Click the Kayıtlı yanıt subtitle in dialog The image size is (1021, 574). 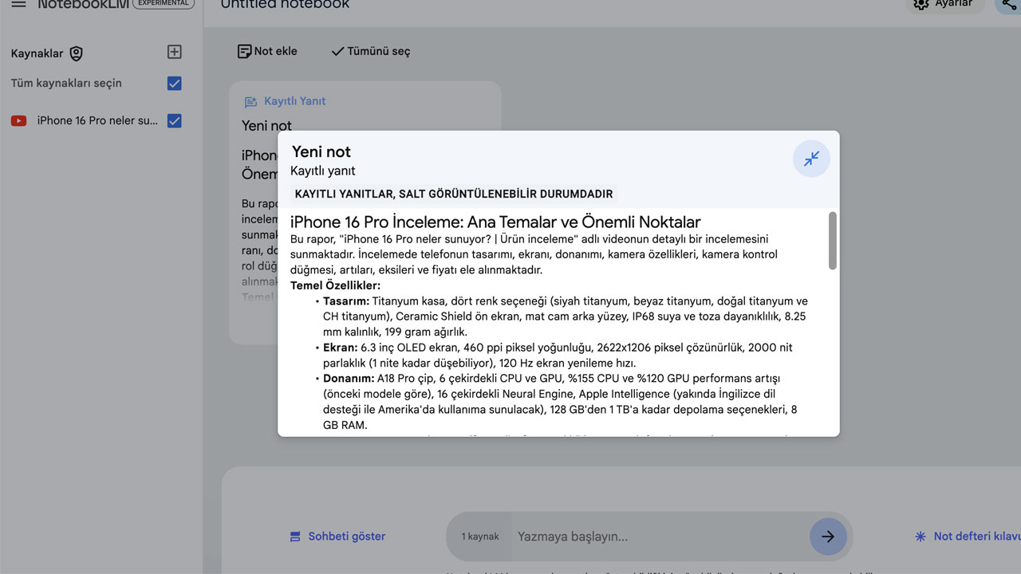click(x=323, y=171)
